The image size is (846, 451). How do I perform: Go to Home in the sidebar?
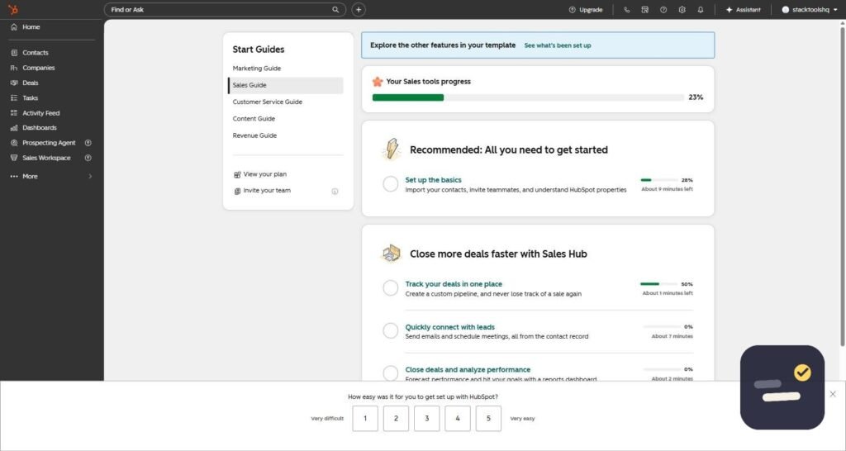(31, 27)
